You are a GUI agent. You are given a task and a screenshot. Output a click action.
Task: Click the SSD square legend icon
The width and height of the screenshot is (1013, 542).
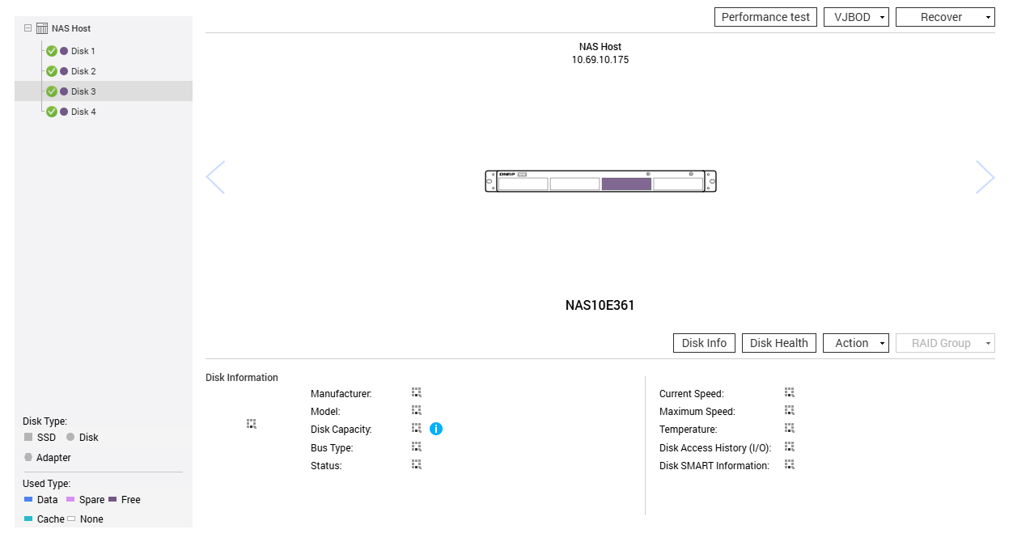[x=28, y=437]
